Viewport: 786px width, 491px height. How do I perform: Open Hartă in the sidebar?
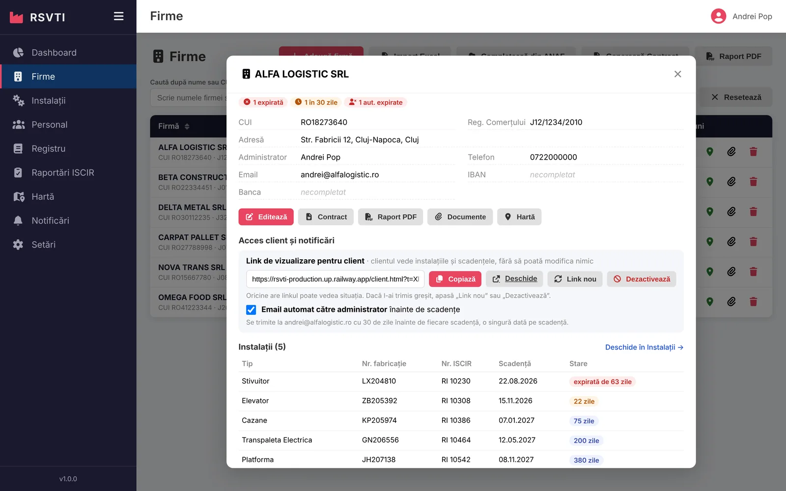(x=68, y=196)
